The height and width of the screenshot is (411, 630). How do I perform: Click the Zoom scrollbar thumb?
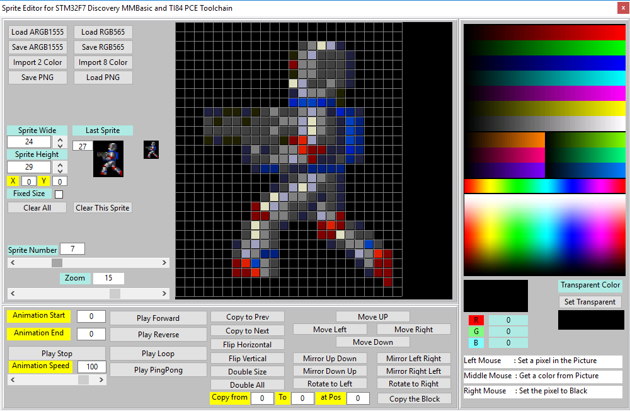[x=115, y=294]
